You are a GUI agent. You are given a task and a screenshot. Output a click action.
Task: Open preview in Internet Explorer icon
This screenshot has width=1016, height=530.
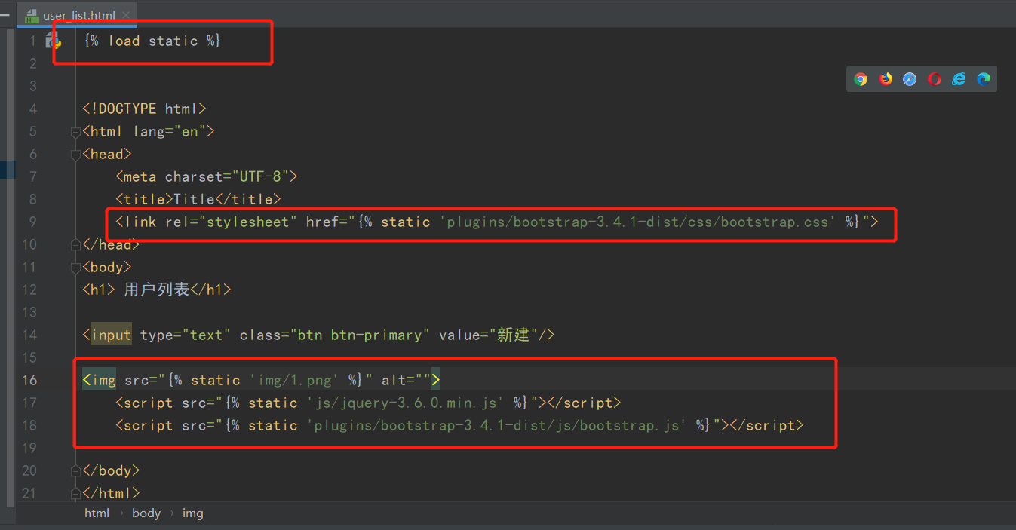(x=959, y=79)
